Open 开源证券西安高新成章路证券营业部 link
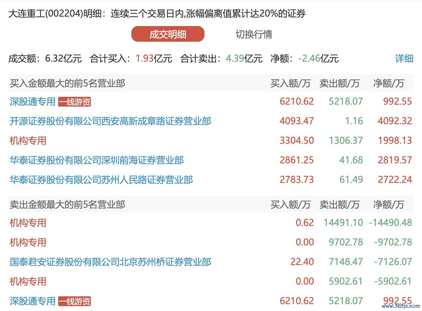 click(110, 121)
